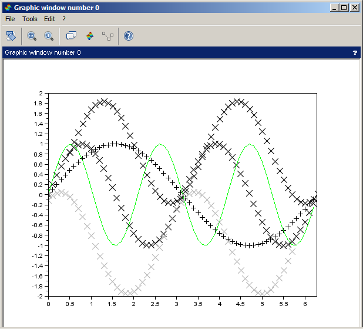Click the light gray cross-marker curve
Image resolution: width=363 pixels, height=329 pixels.
99,257
